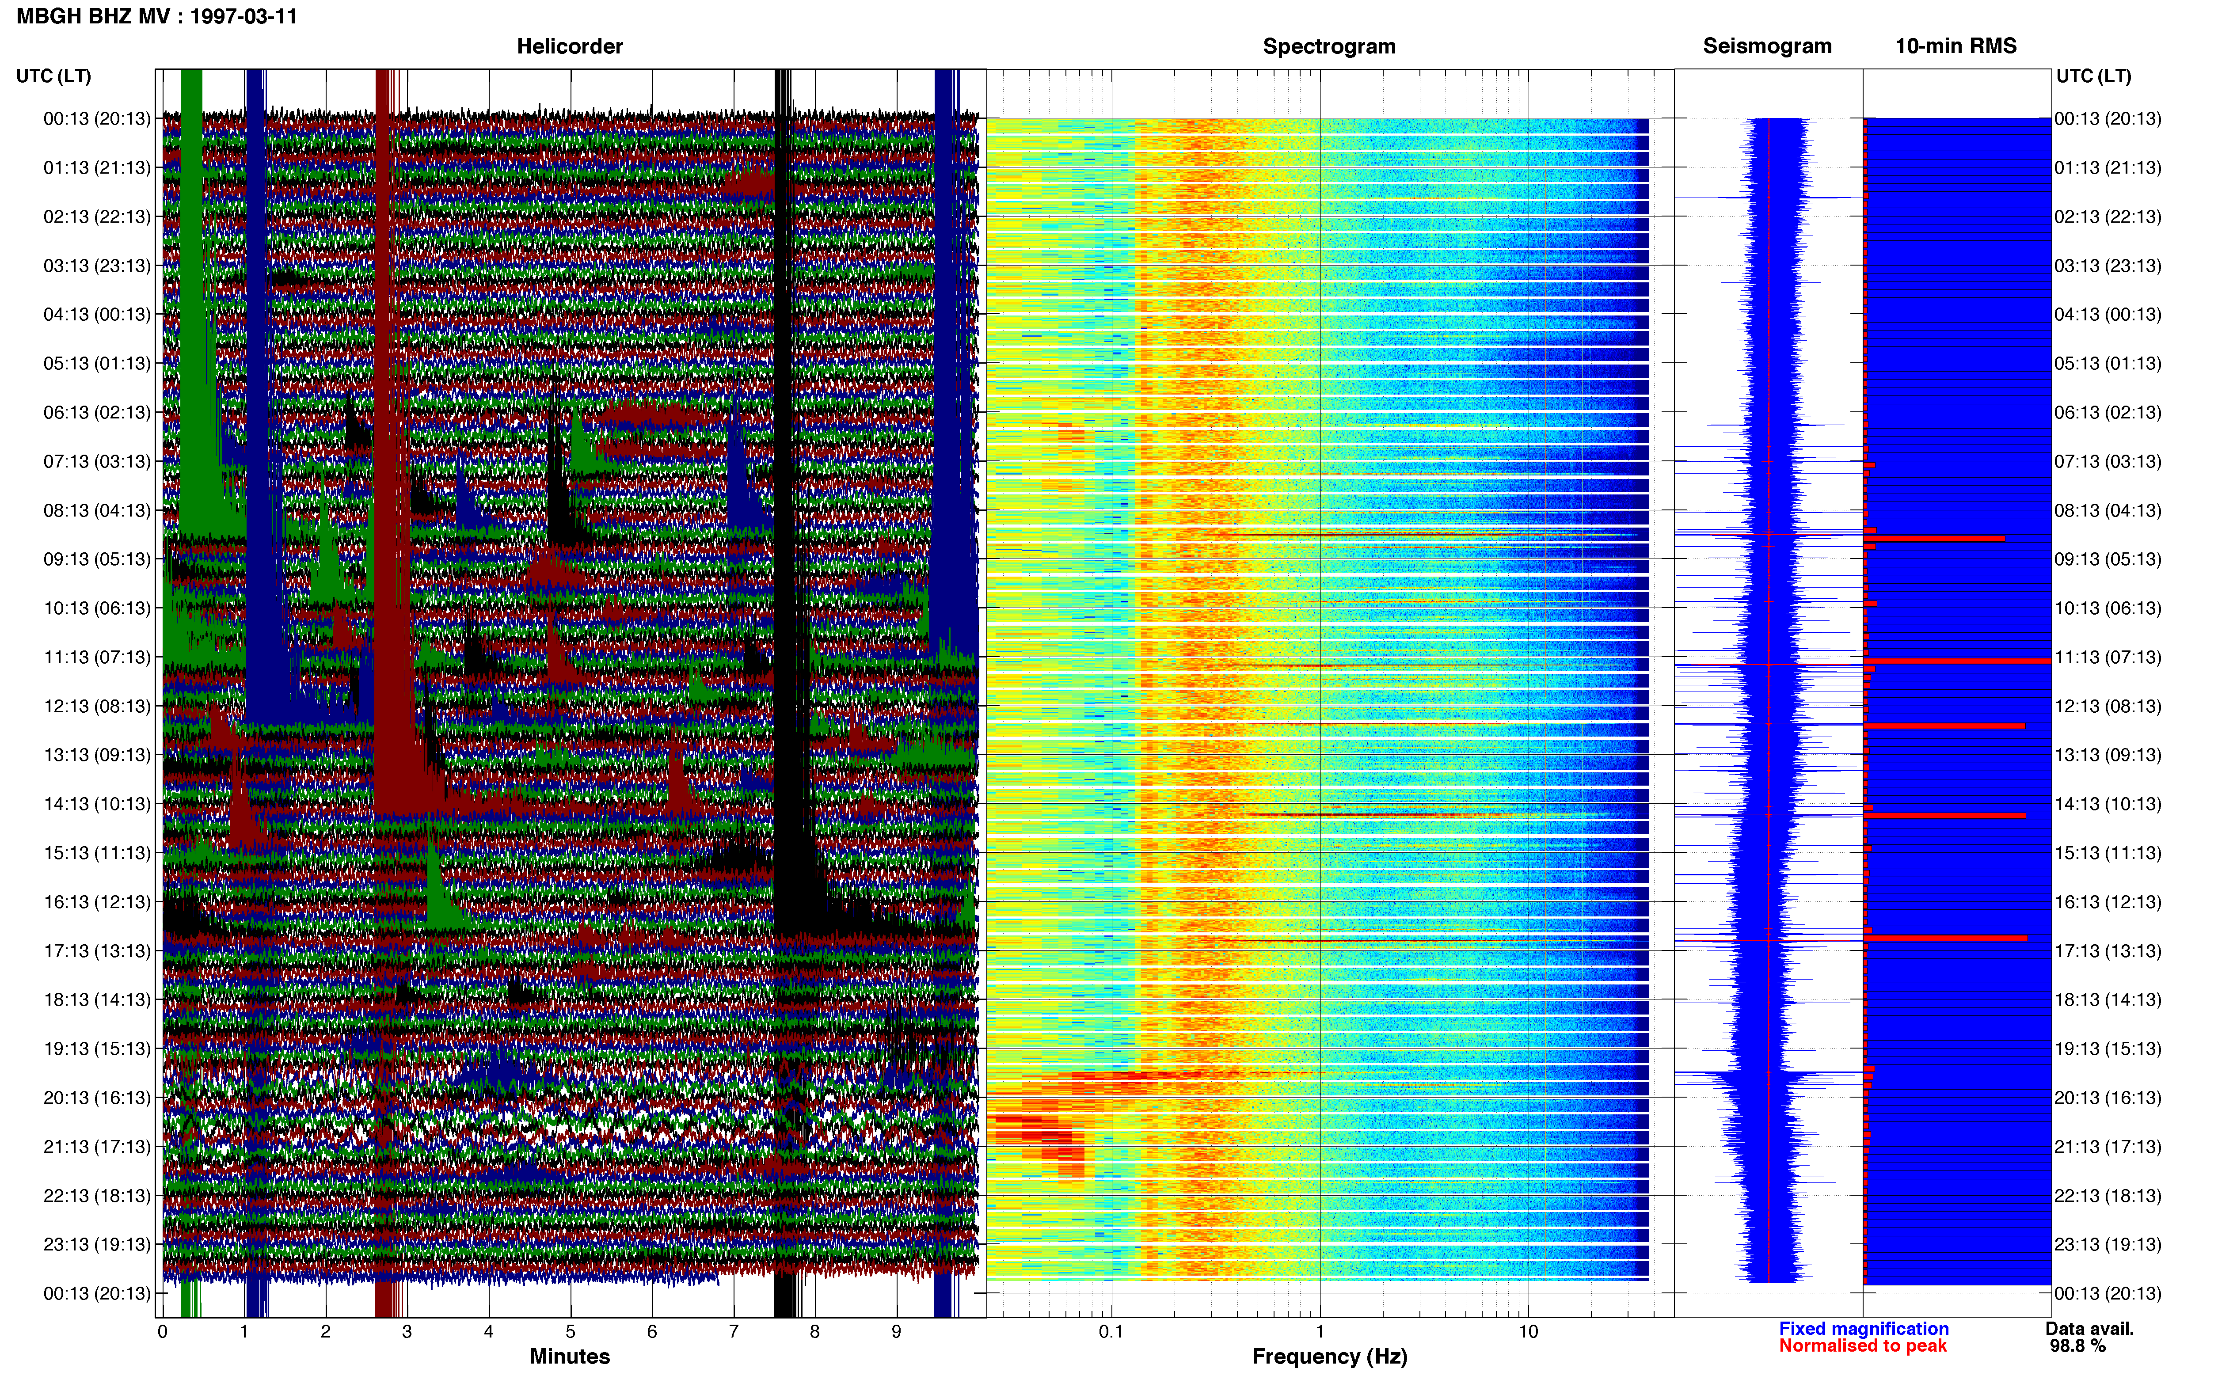Click minute tick '9' on Helicorder axis
Viewport: 2218px width, 1387px height.
pyautogui.click(x=896, y=1331)
